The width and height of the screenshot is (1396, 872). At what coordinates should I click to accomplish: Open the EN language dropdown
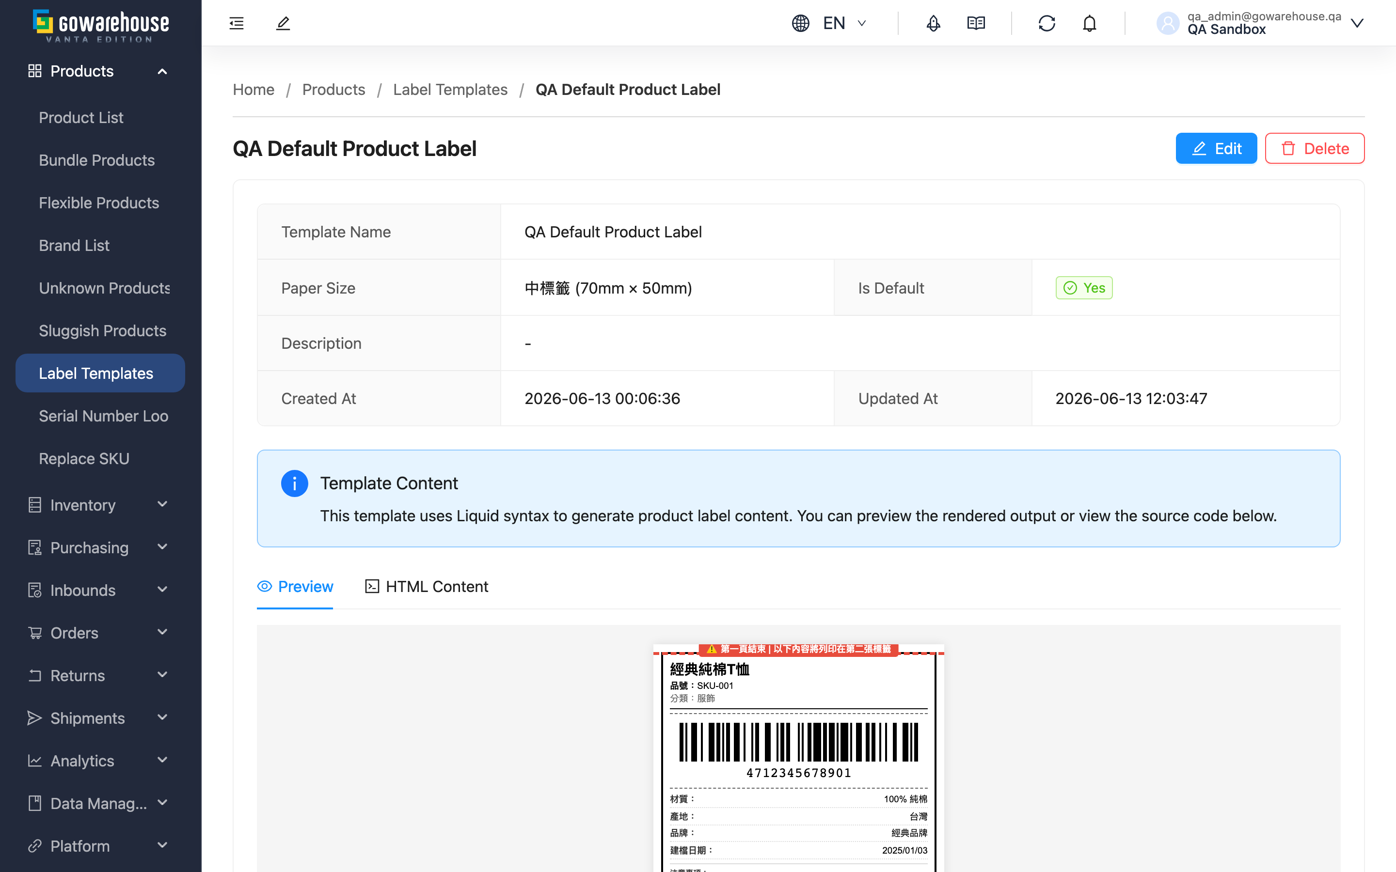click(x=844, y=23)
